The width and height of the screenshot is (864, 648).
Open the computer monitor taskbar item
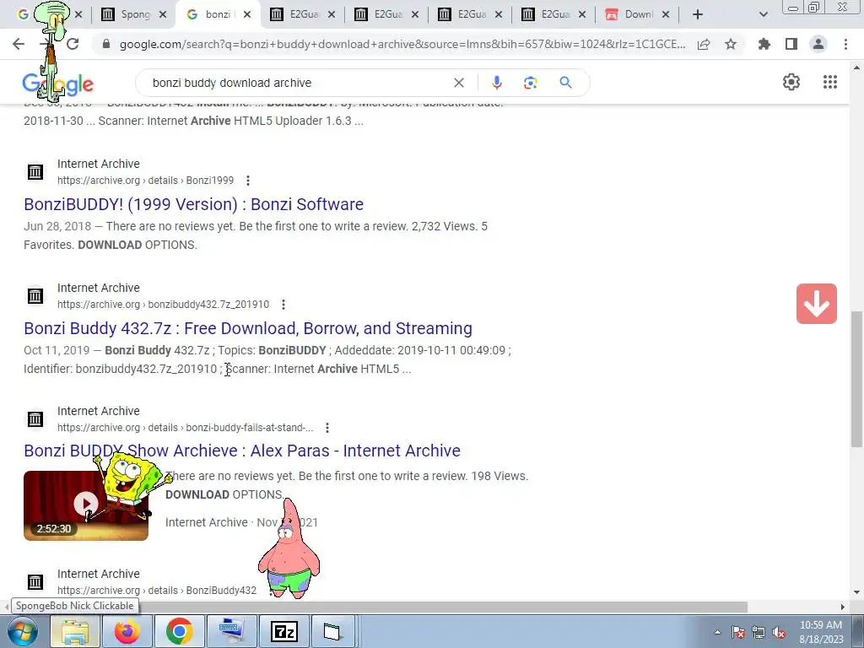231,631
